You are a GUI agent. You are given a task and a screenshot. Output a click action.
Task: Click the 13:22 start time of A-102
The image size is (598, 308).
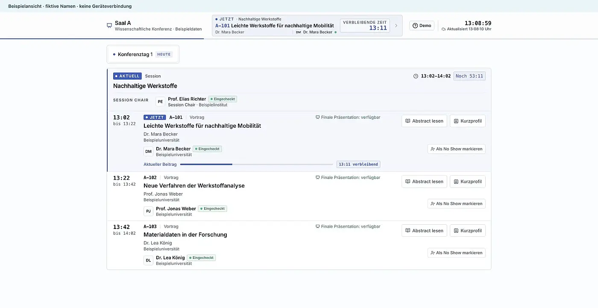(121, 178)
